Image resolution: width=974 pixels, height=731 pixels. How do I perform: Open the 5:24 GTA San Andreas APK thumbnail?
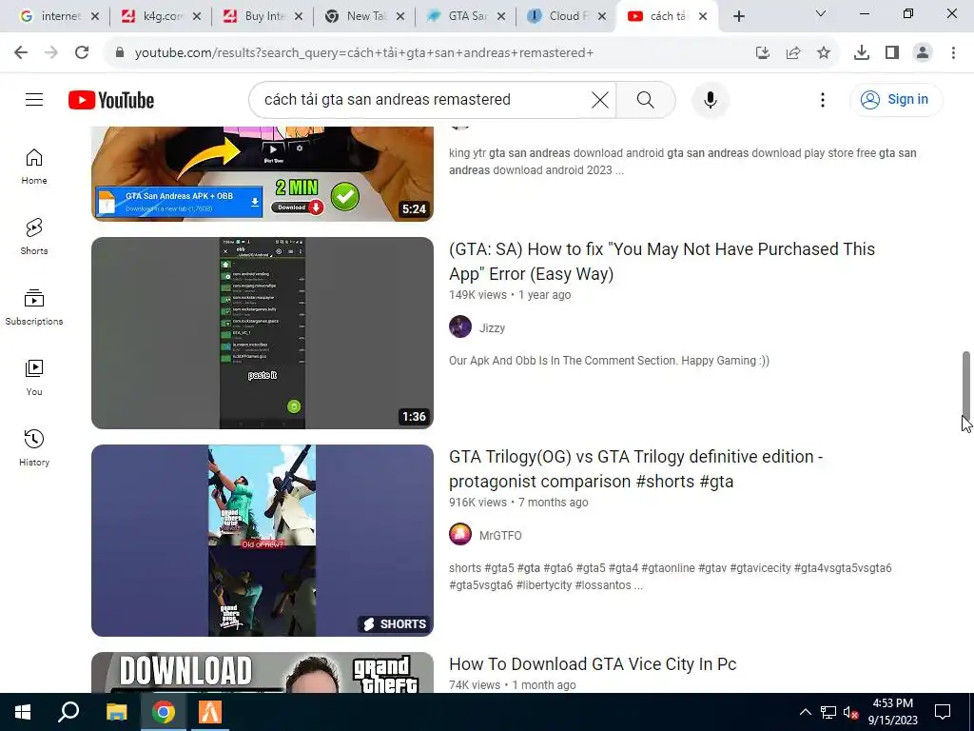coord(263,173)
